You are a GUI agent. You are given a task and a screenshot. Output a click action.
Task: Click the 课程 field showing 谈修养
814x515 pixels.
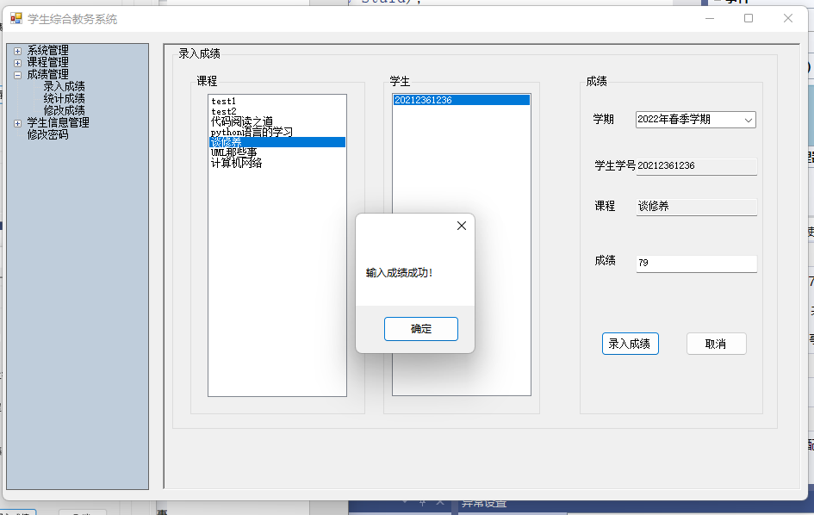[697, 207]
